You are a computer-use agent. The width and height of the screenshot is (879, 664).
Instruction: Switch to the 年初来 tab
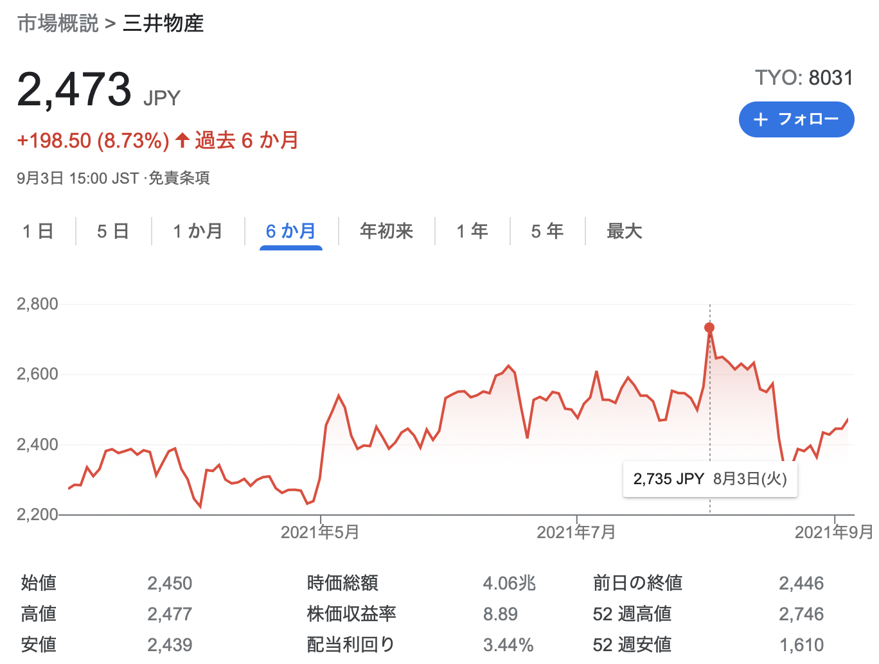(x=386, y=231)
